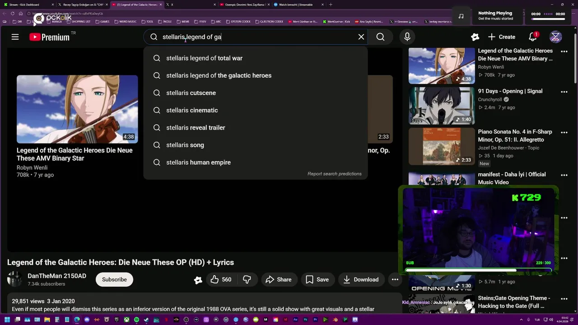Open Xbox app from the taskbar

tap(126, 320)
